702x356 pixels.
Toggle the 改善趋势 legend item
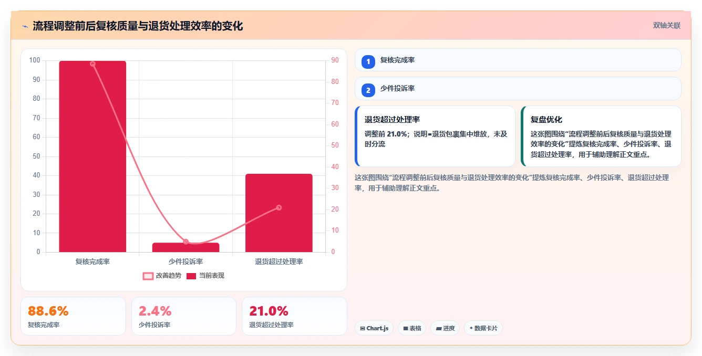162,276
